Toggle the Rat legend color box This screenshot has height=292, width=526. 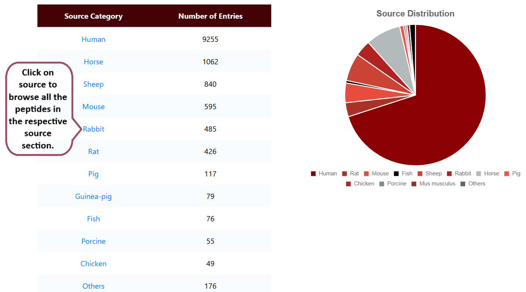[x=345, y=173]
